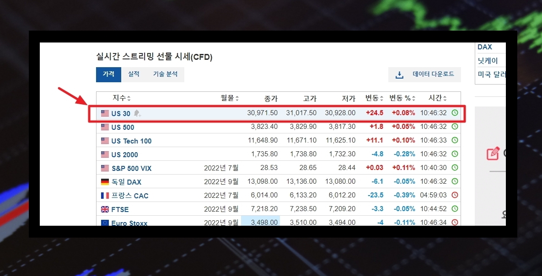542x276 pixels.
Task: Switch to the 실적 tab
Action: tap(134, 74)
